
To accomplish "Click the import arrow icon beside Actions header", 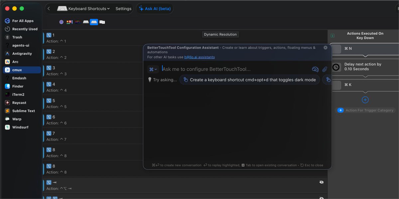I will 332,35.
